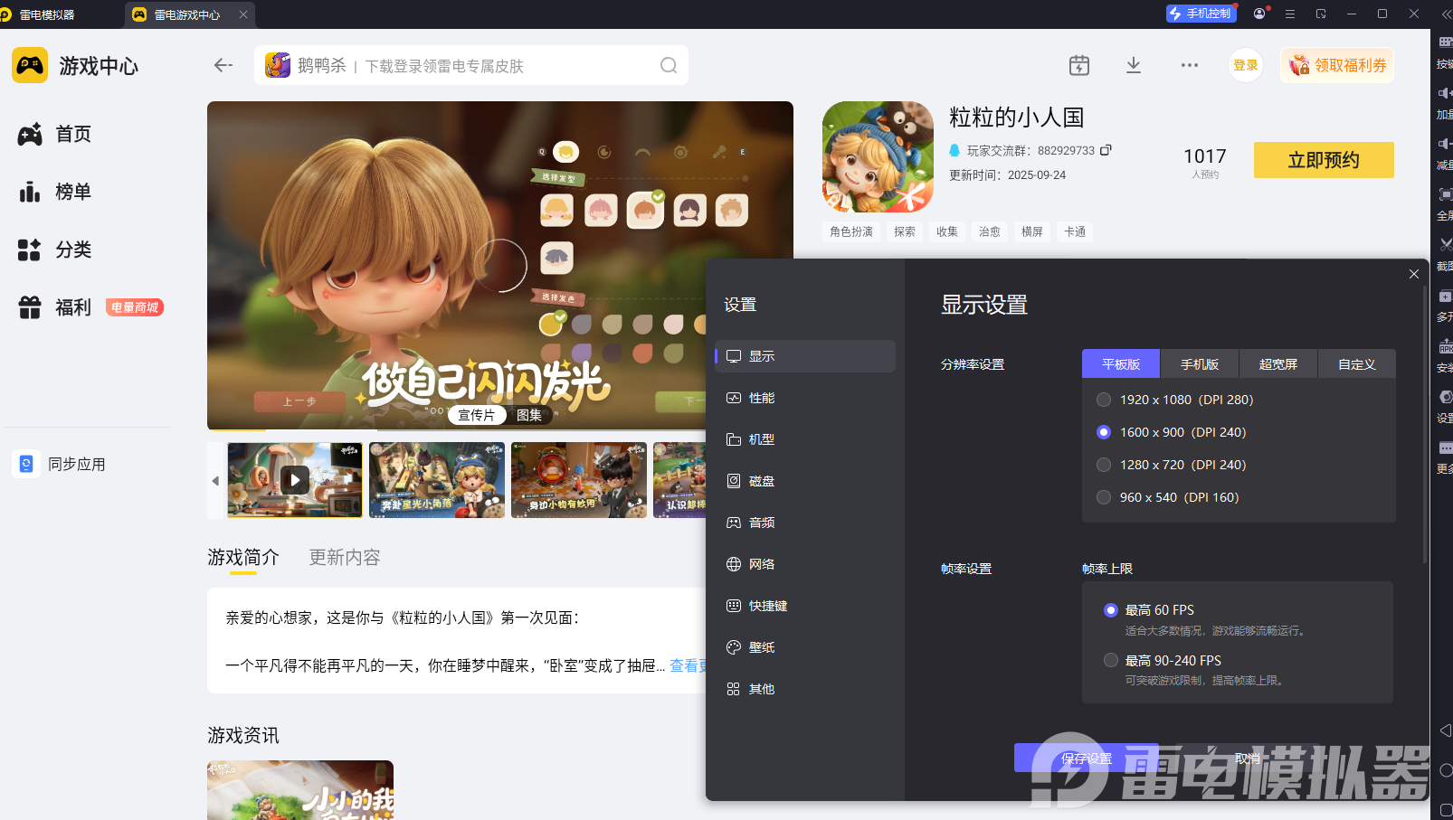
Task: Click the calendar check-in icon near 登录
Action: pyautogui.click(x=1078, y=65)
